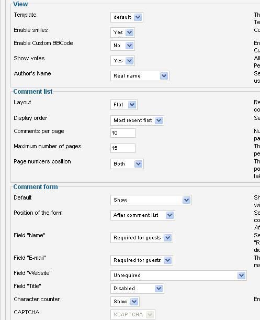The width and height of the screenshot is (260, 320).
Task: Open the Show votes dropdown
Action: (x=122, y=61)
